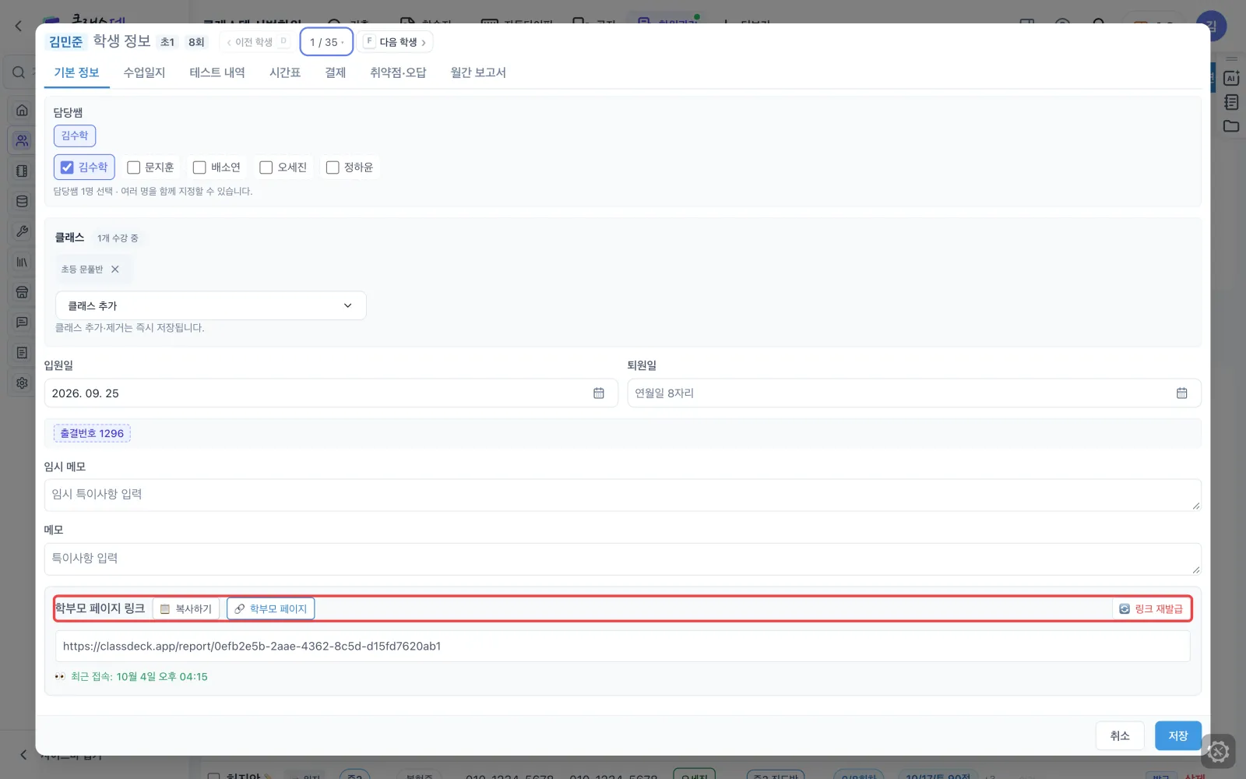Click the wrench tool icon in sidebar
This screenshot has height=779, width=1246.
[x=22, y=231]
